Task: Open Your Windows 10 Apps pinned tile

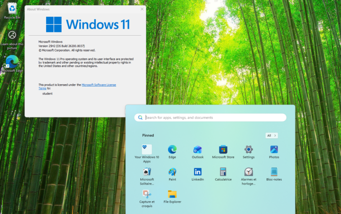Action: (x=147, y=154)
